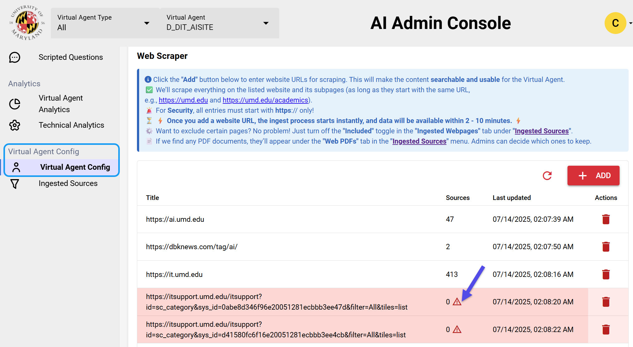Delete the itsupport entry updated 02:08:22 AM
The height and width of the screenshot is (347, 633).
click(x=606, y=330)
